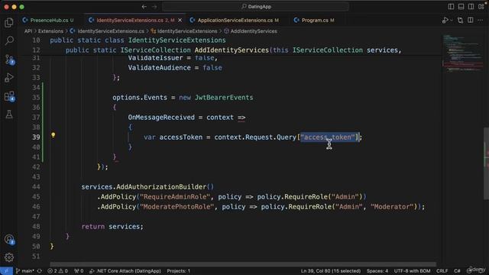
Task: Open AddIdentityServices method breadcrumb
Action: tap(251, 31)
